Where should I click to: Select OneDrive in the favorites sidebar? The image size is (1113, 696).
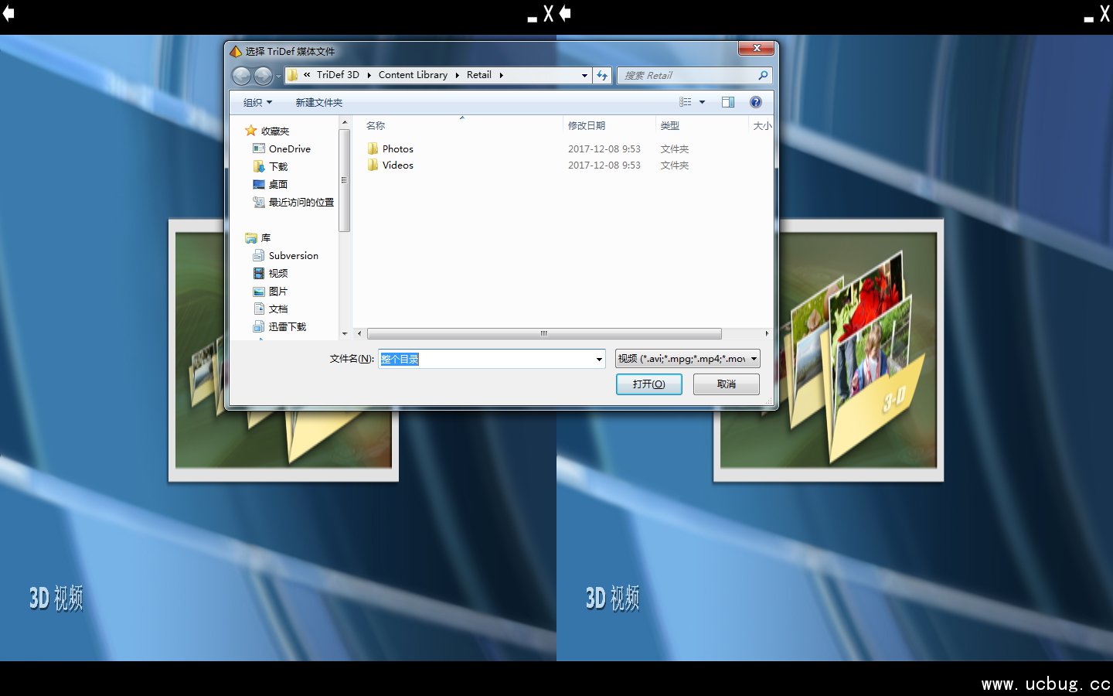[x=289, y=148]
